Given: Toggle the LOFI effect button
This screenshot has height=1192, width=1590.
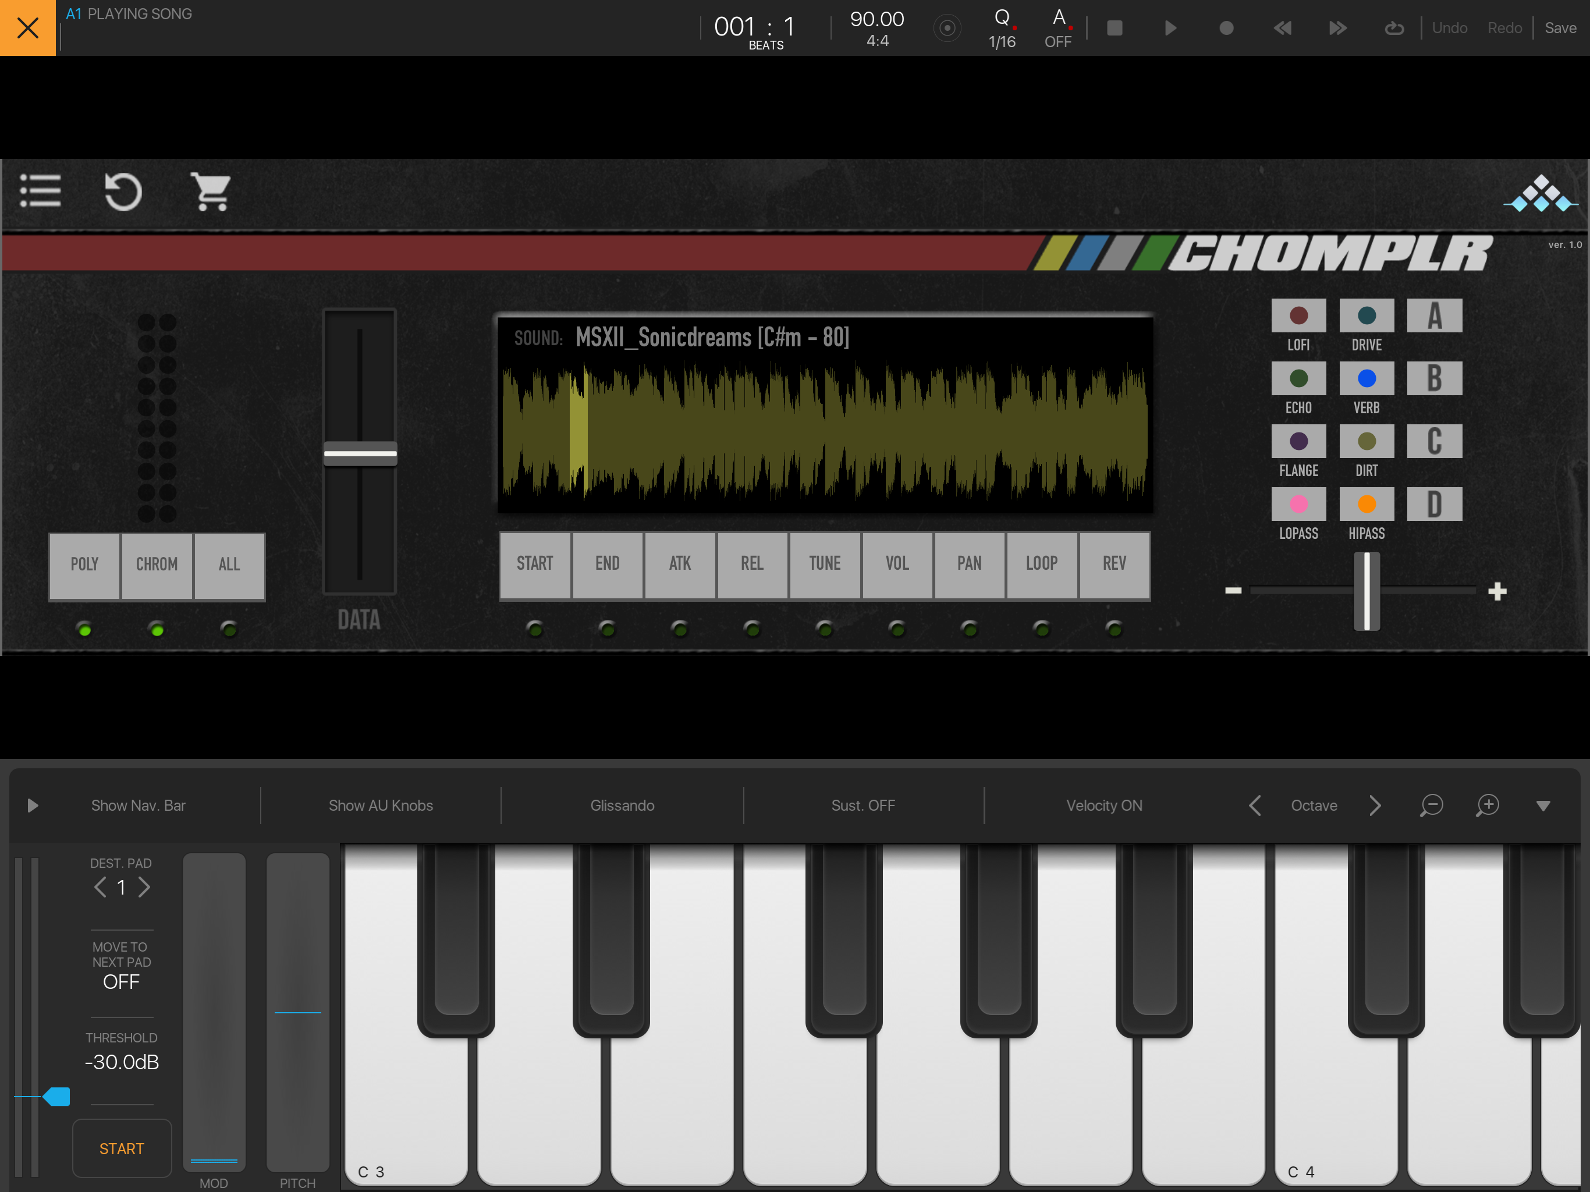Looking at the screenshot, I should point(1297,315).
